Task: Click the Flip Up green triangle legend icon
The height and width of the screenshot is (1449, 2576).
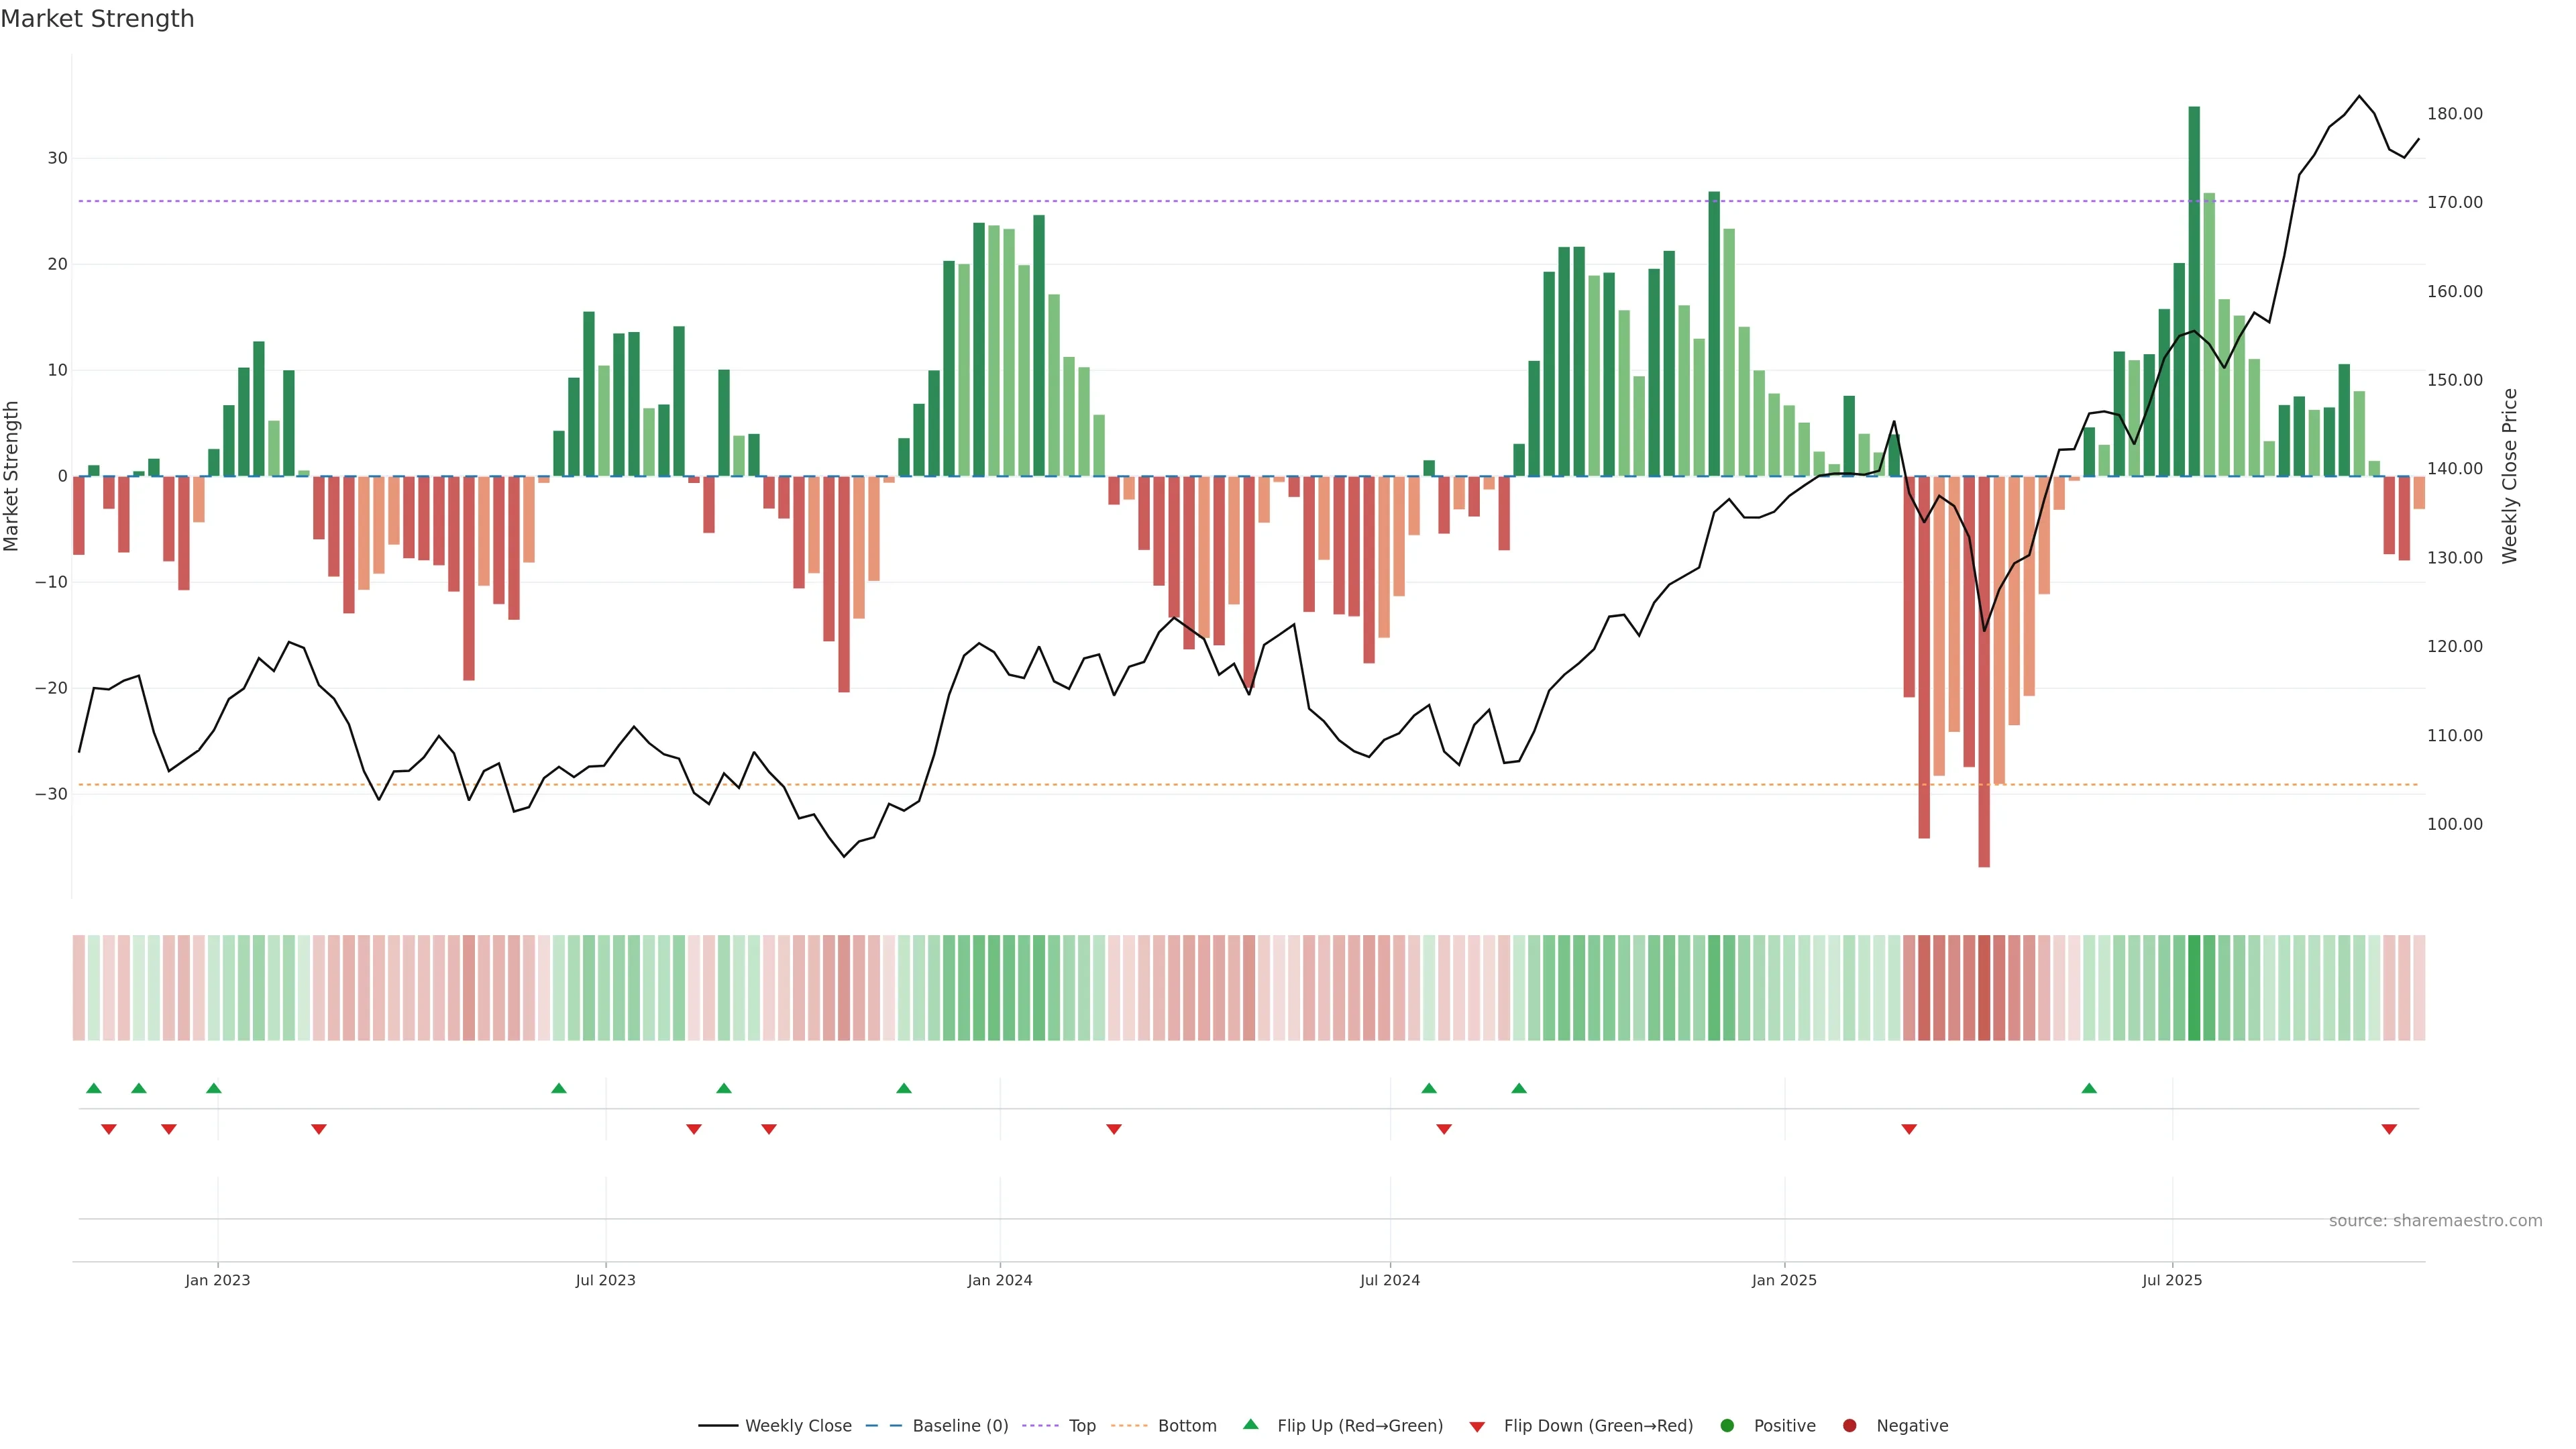Action: point(1250,1424)
